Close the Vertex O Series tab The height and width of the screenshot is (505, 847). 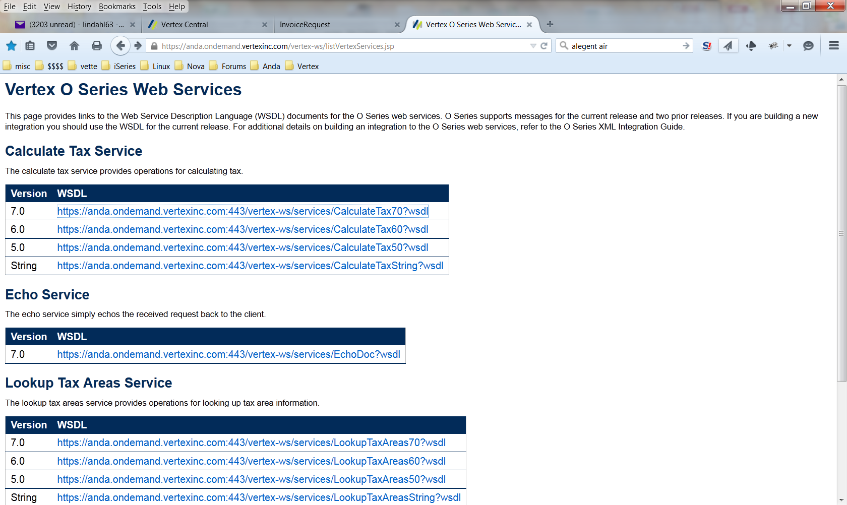pos(529,25)
